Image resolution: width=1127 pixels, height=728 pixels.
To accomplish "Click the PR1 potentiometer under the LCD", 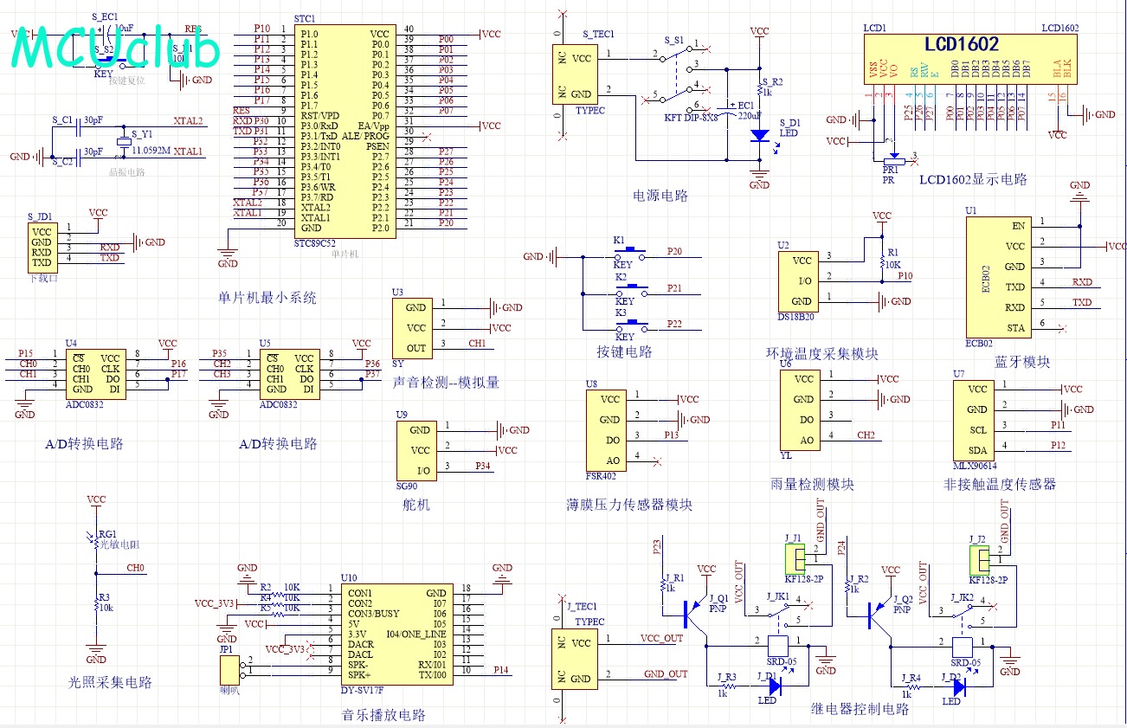I will click(890, 160).
